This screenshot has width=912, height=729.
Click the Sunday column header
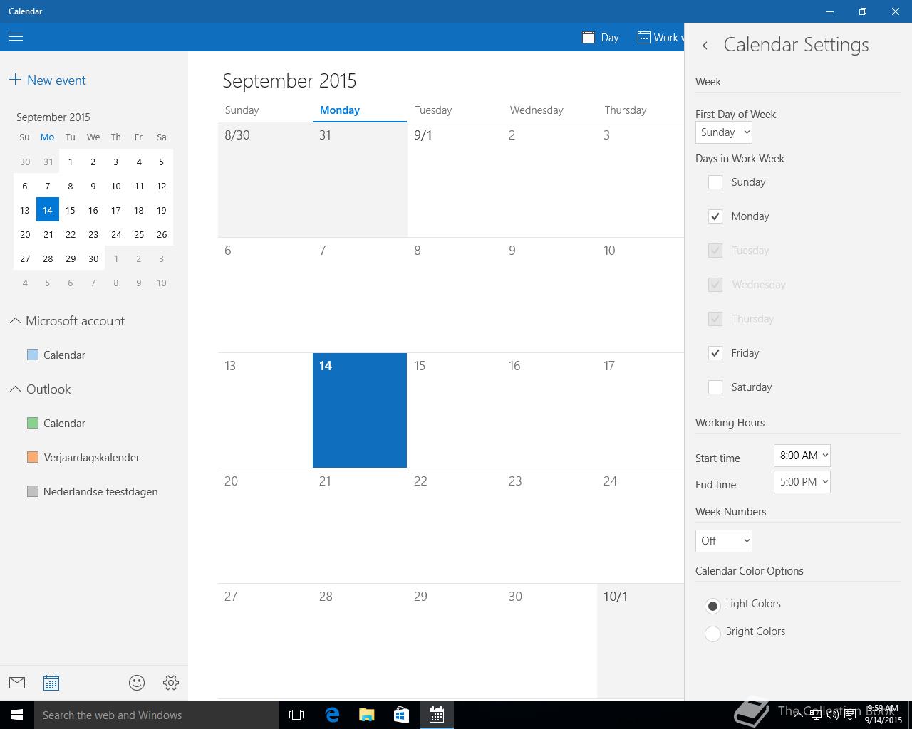242,110
